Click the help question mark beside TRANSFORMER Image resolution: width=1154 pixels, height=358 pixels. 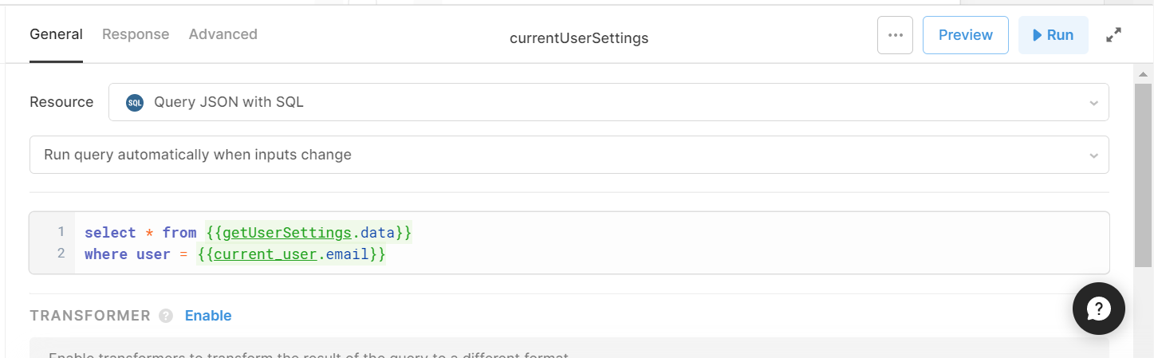(166, 316)
